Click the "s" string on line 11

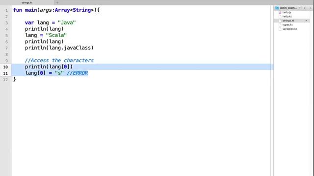click(59, 73)
